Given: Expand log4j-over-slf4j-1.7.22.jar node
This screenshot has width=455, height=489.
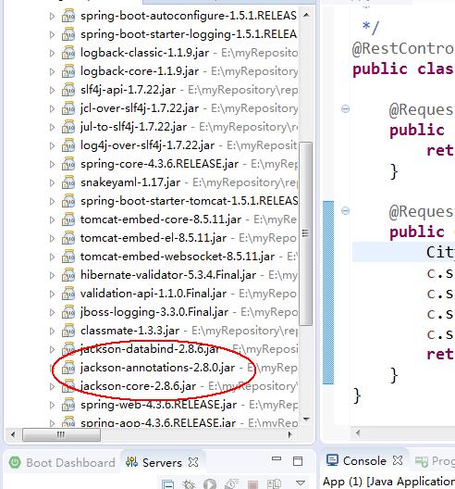Looking at the screenshot, I should point(52,145).
